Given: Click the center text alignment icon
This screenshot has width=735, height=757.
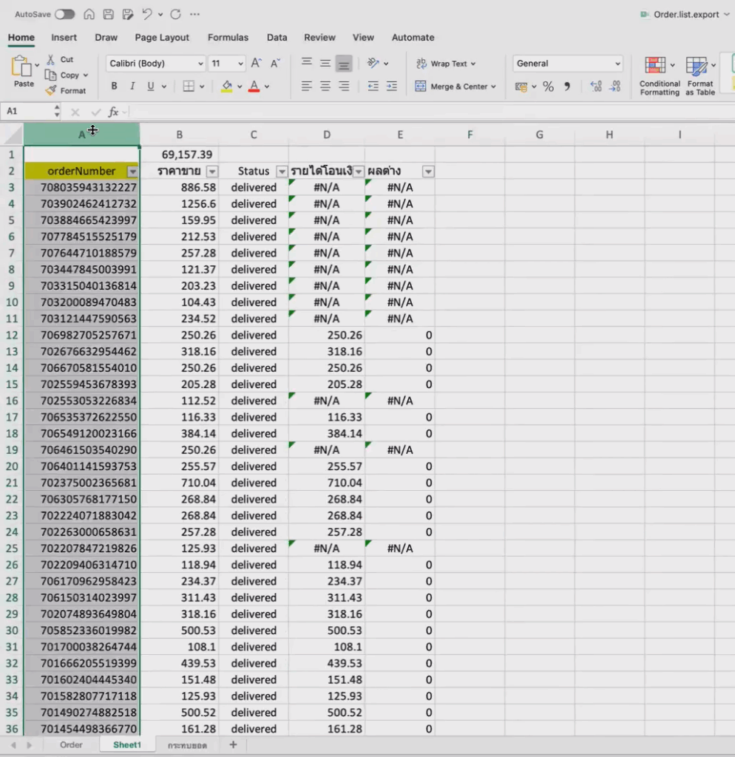Looking at the screenshot, I should (x=325, y=86).
